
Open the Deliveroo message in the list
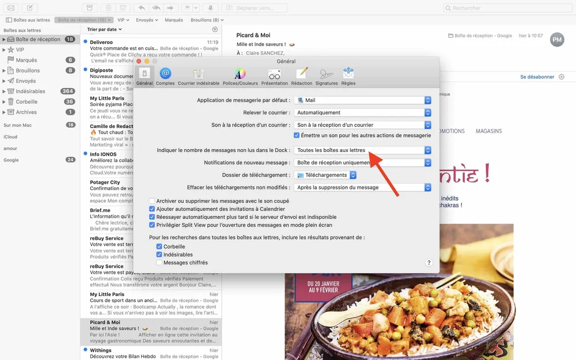(151, 51)
